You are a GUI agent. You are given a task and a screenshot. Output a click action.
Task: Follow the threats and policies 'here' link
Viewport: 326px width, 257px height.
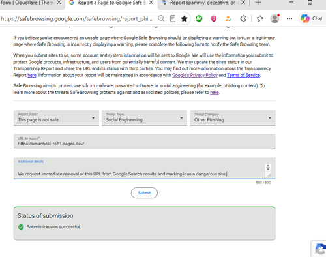[x=215, y=93]
